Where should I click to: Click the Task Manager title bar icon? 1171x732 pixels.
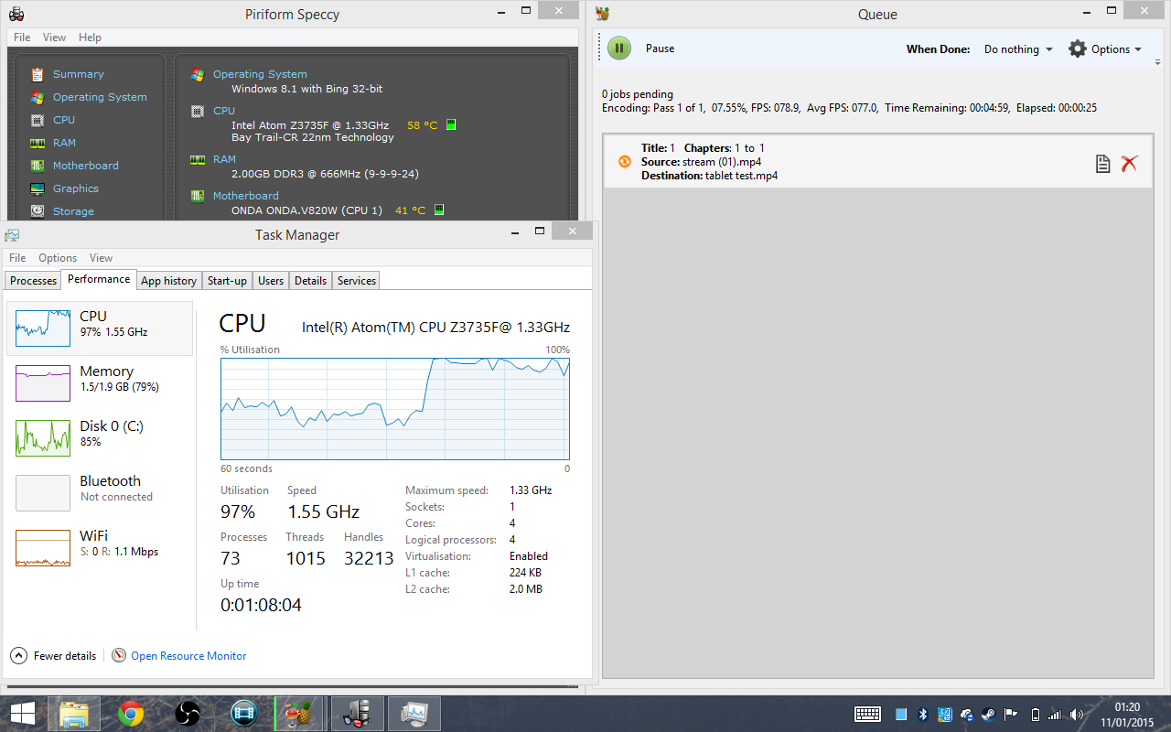click(13, 235)
